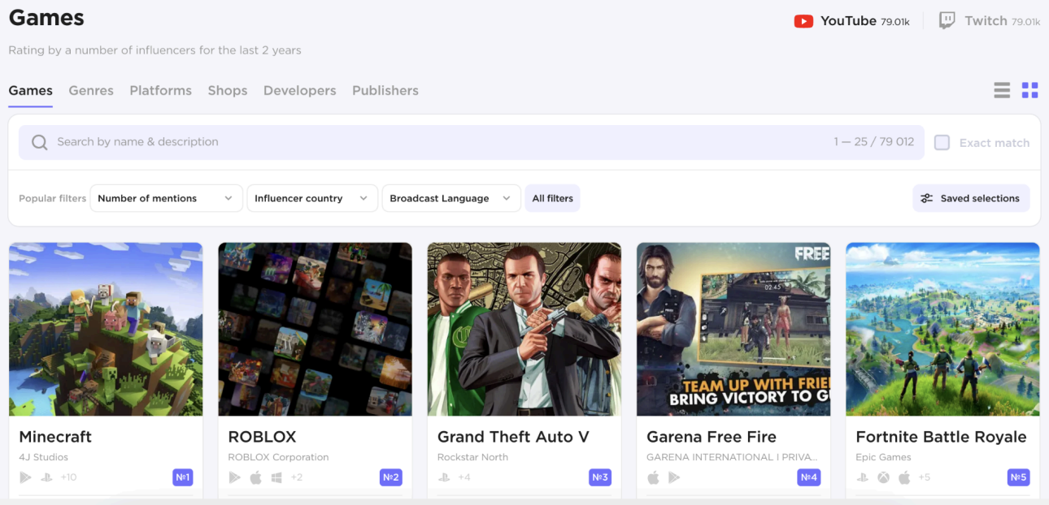Click the №1 rank badge on Minecraft
This screenshot has width=1049, height=505.
[182, 477]
